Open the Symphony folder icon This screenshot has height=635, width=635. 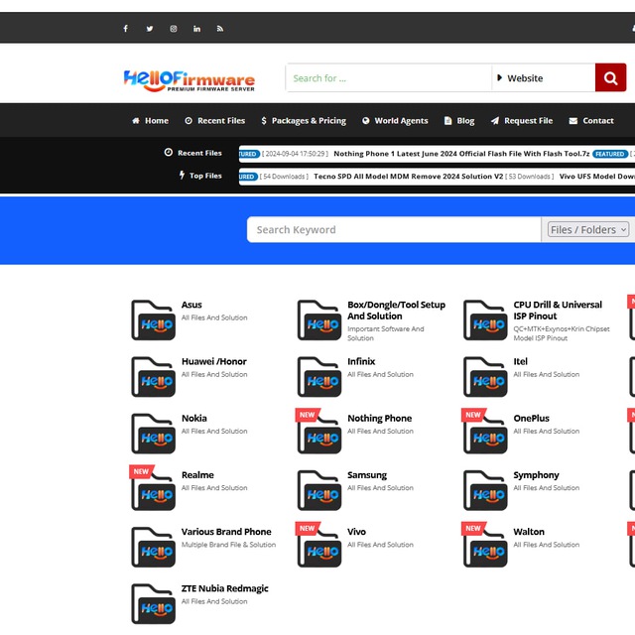click(x=485, y=490)
